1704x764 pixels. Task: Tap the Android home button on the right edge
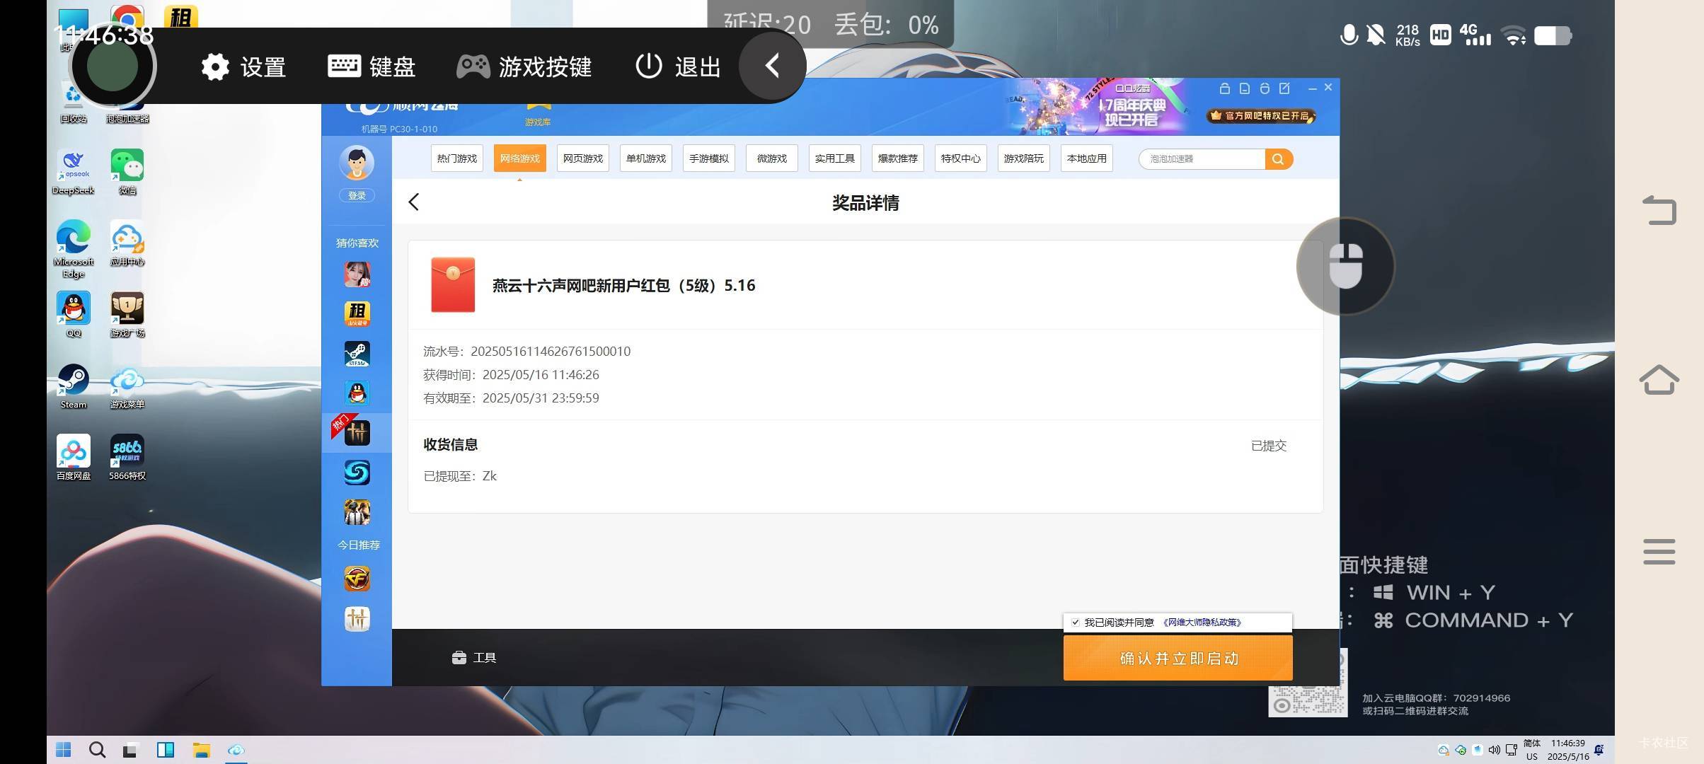point(1659,380)
